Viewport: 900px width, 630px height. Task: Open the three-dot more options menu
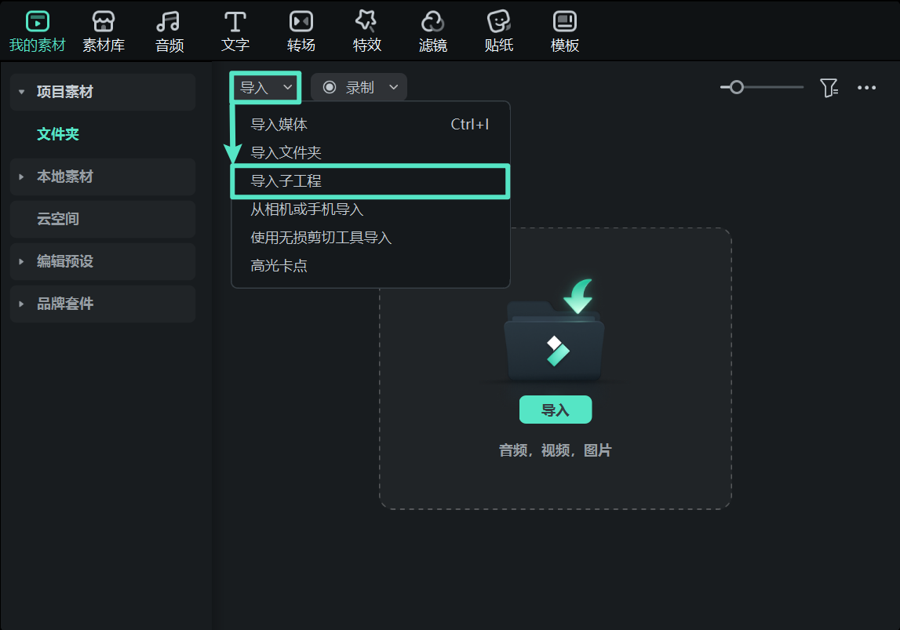(866, 88)
